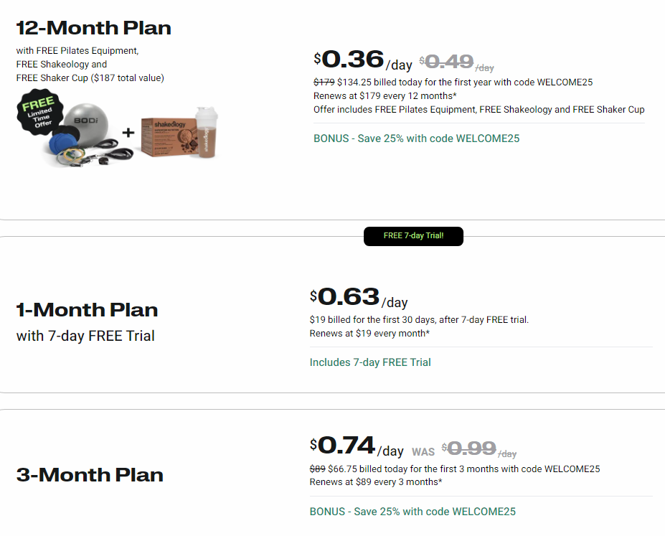Viewport: 665px width, 536px height.
Task: Click the plus sign between product images
Action: pos(128,133)
